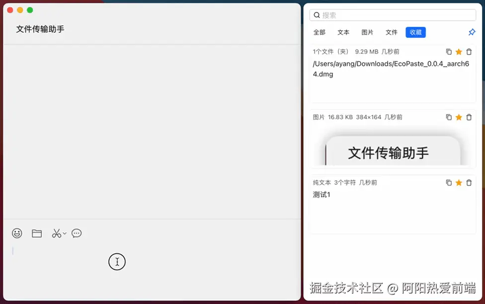Open the 文本 category tab
This screenshot has width=485, height=304.
tap(343, 32)
